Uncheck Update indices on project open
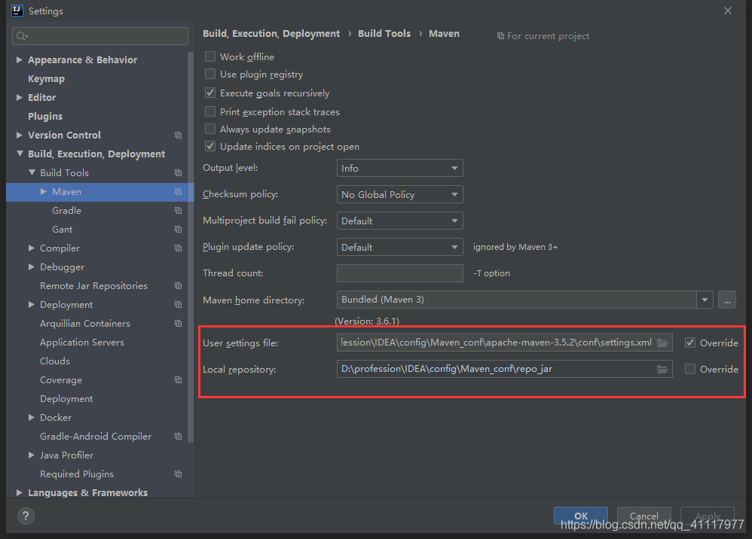This screenshot has width=752, height=539. (x=210, y=146)
